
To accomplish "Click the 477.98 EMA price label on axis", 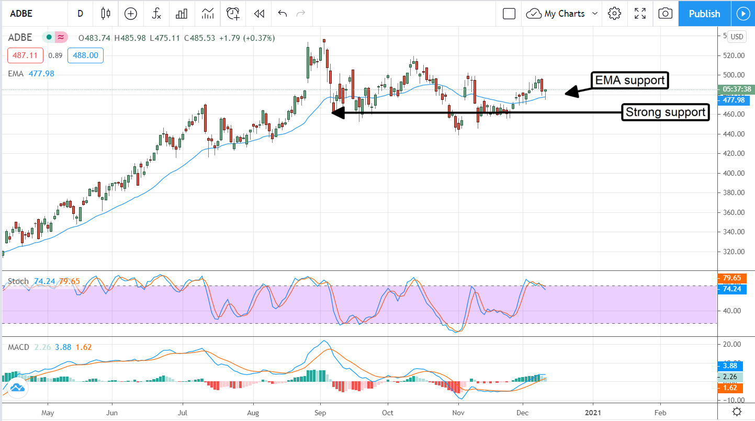I will click(734, 100).
